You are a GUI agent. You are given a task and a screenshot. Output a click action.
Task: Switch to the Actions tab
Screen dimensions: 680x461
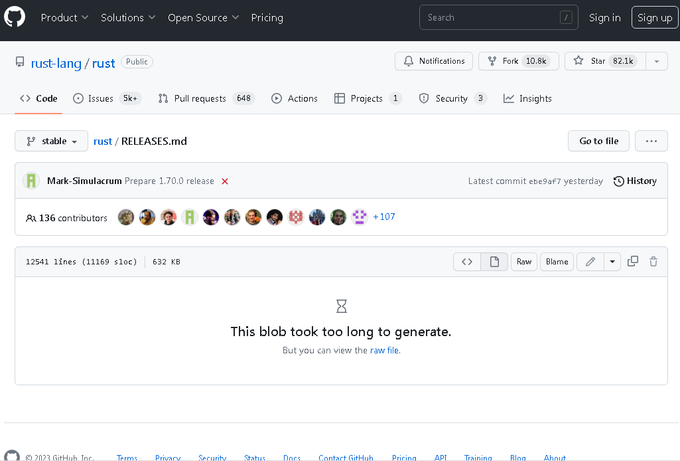(295, 98)
